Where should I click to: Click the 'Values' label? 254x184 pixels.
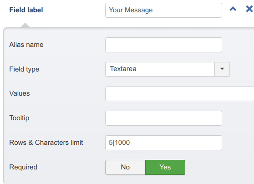pyautogui.click(x=20, y=93)
